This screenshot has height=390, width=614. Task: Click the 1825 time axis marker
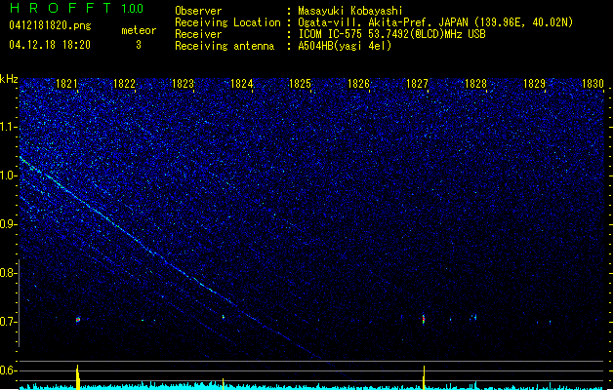pos(300,84)
